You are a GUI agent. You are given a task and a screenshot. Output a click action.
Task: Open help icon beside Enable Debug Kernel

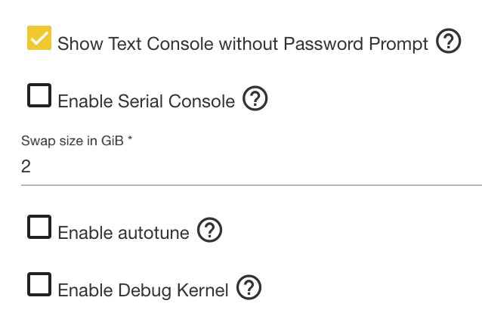[249, 287]
